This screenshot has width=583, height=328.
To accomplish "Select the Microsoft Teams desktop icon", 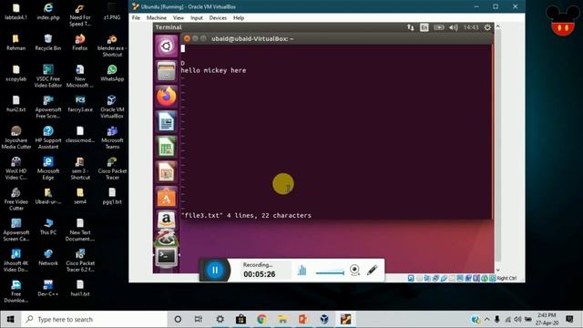I will 112,138.
